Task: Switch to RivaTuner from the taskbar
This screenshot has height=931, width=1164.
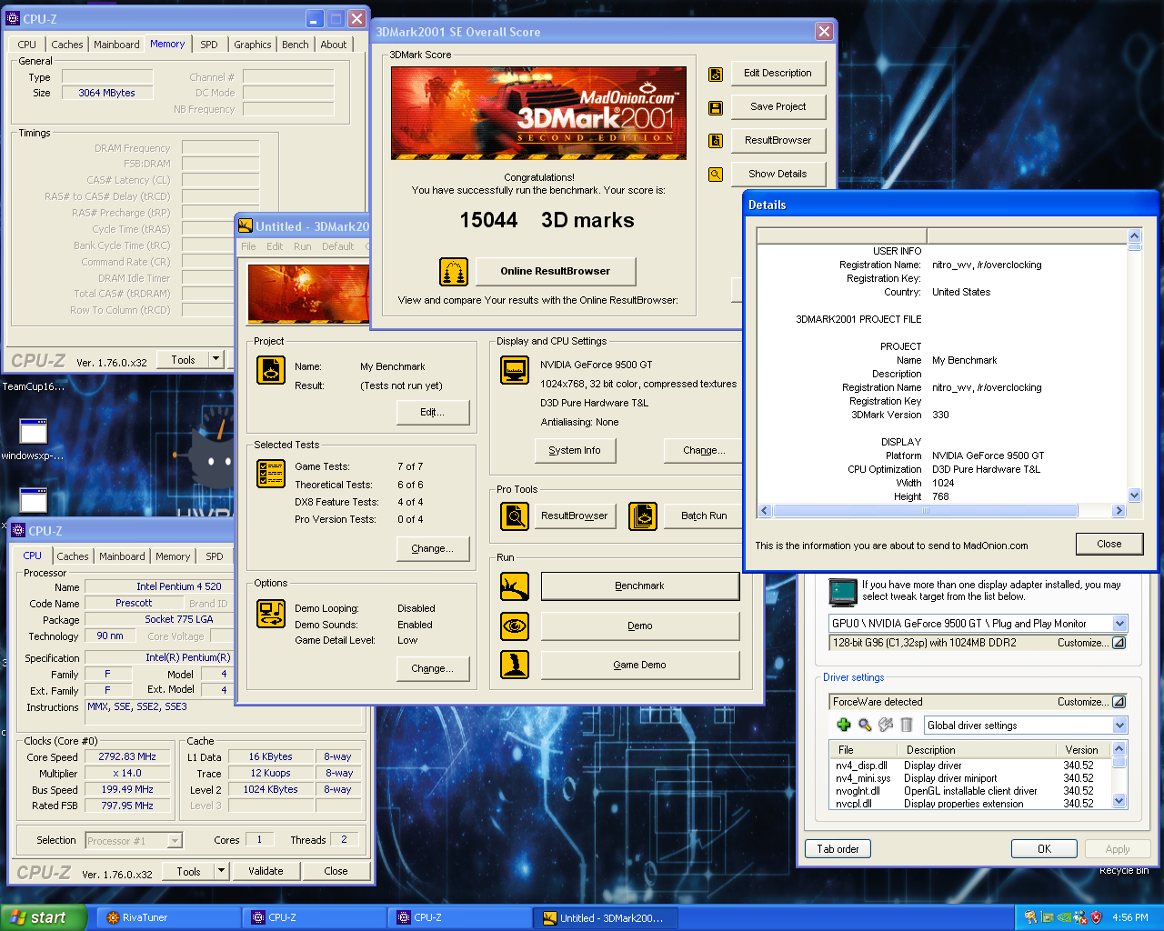Action: pyautogui.click(x=168, y=917)
